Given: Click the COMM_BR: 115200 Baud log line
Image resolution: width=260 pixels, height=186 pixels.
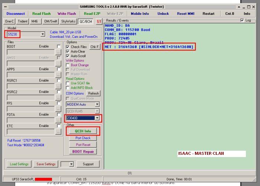Looking at the screenshot, I should [127, 30].
